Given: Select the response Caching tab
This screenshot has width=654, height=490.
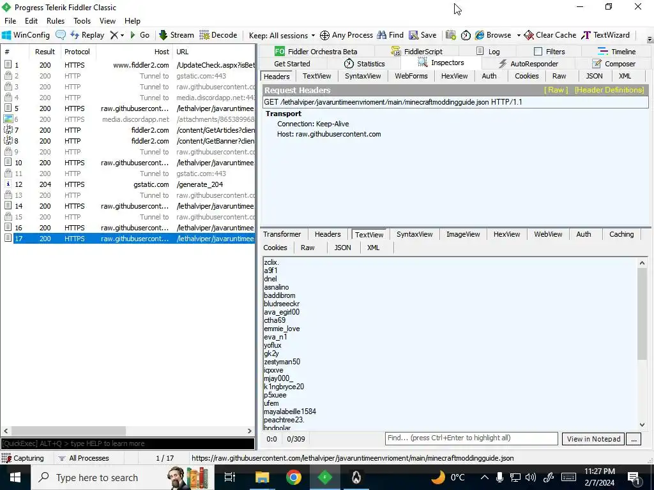Looking at the screenshot, I should coord(621,234).
